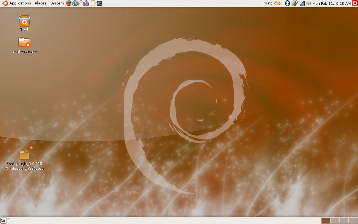Switch to the third workspace
358x224 pixels.
(344, 221)
